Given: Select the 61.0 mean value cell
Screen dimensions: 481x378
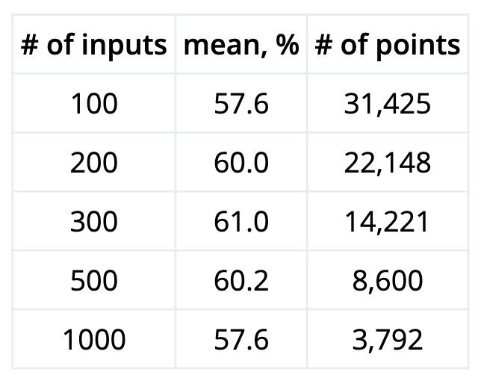Looking at the screenshot, I should (241, 222).
